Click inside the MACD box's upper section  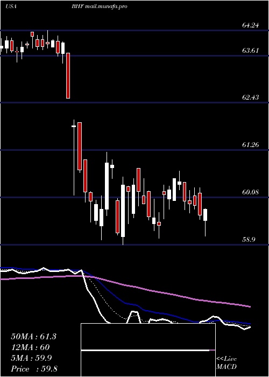coord(148,337)
